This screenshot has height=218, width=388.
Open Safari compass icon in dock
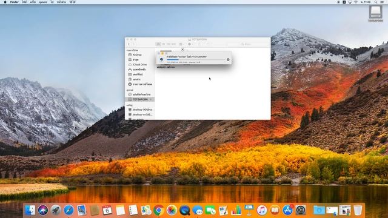click(69, 210)
